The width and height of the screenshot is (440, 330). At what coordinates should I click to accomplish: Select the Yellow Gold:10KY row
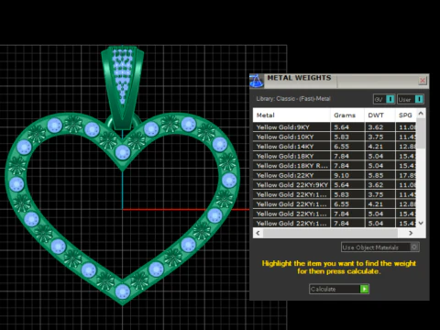click(x=335, y=137)
